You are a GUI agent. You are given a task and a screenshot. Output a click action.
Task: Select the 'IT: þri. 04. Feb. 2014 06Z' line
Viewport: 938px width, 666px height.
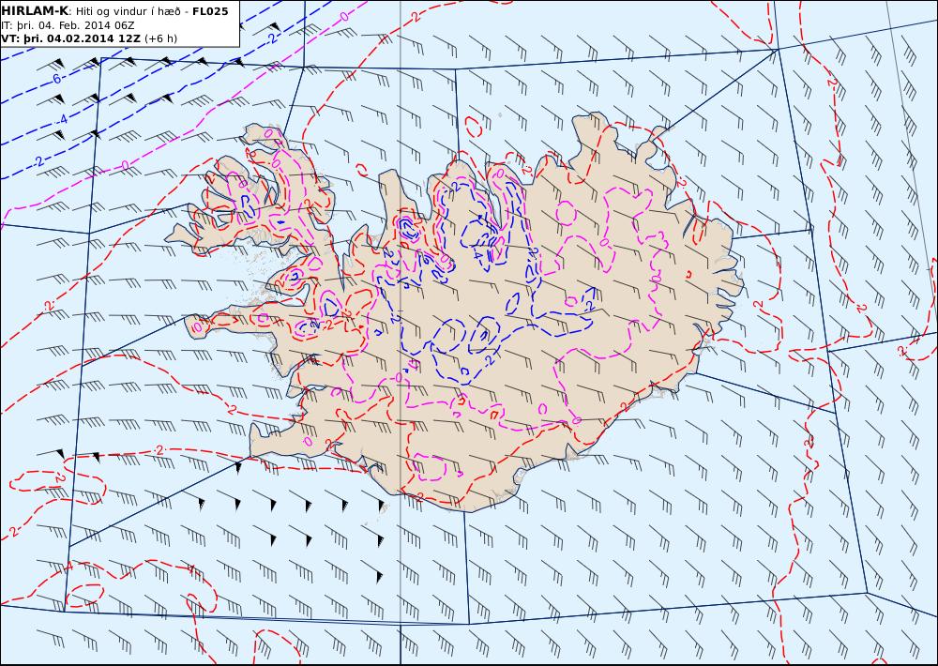pos(68,25)
